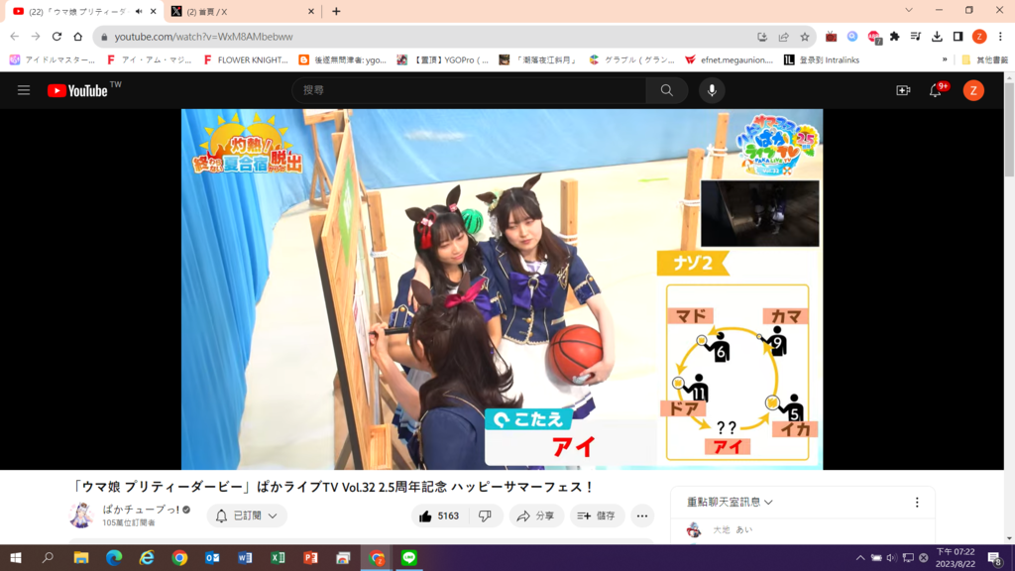
Task: Bookmark this page with star icon
Action: tap(805, 37)
